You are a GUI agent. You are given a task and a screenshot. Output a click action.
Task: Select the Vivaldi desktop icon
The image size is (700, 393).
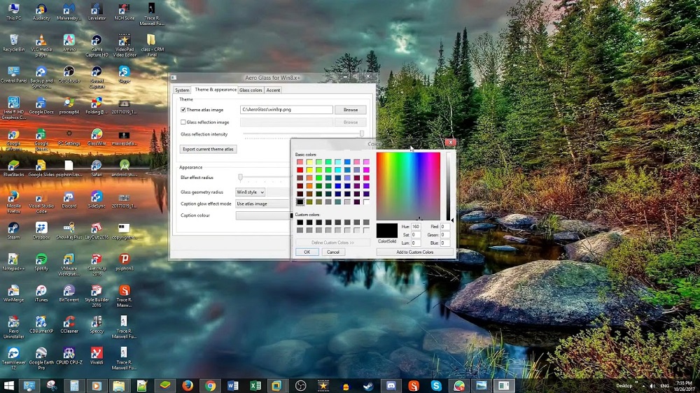[x=97, y=355]
